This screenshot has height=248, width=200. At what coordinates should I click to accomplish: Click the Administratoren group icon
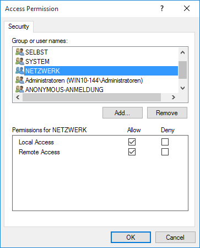point(20,80)
